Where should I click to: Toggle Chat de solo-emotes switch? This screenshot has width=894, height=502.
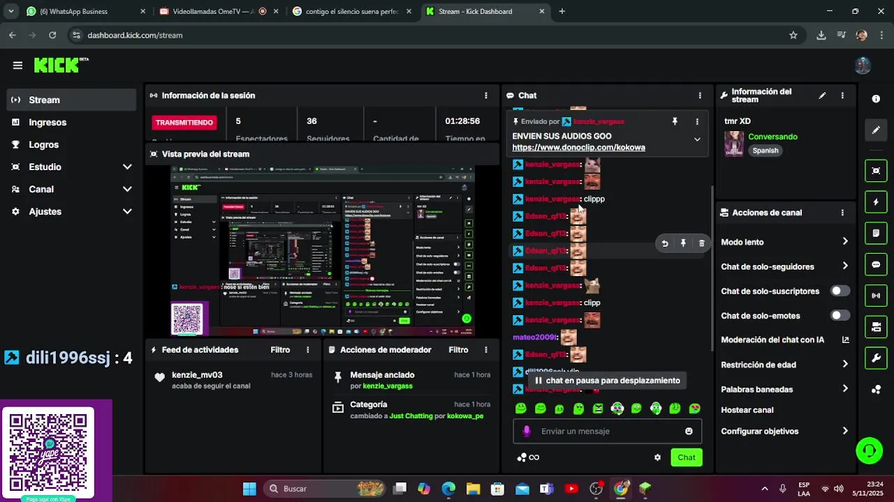point(840,315)
